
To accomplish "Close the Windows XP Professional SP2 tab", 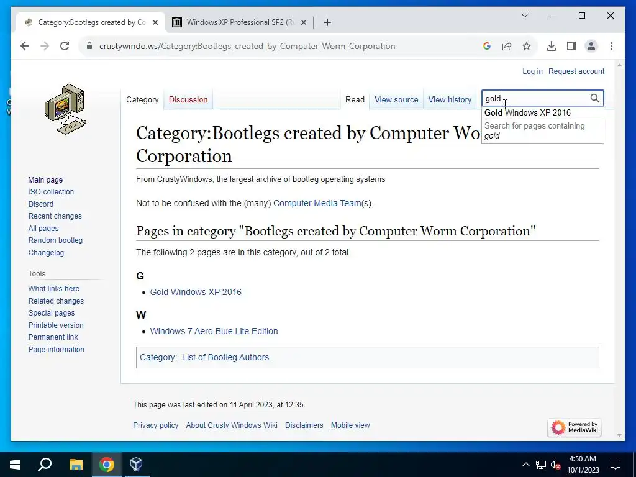I will pos(303,22).
